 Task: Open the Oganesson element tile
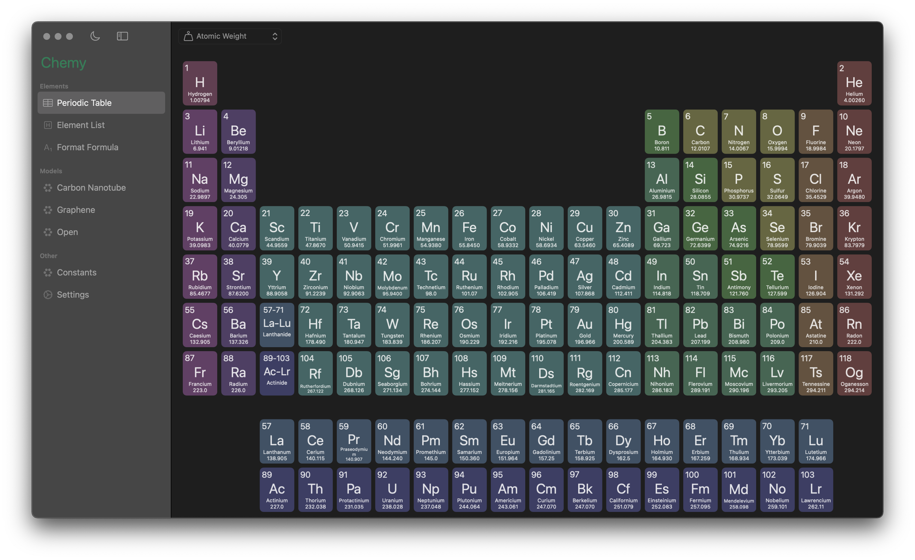tap(854, 373)
